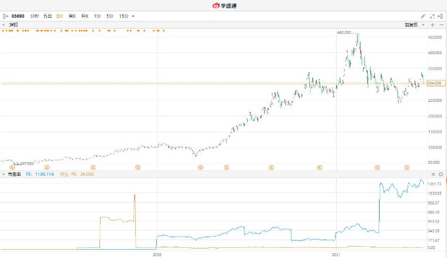Select the 周K weekly tab
This screenshot has height=258, width=447.
(72, 16)
